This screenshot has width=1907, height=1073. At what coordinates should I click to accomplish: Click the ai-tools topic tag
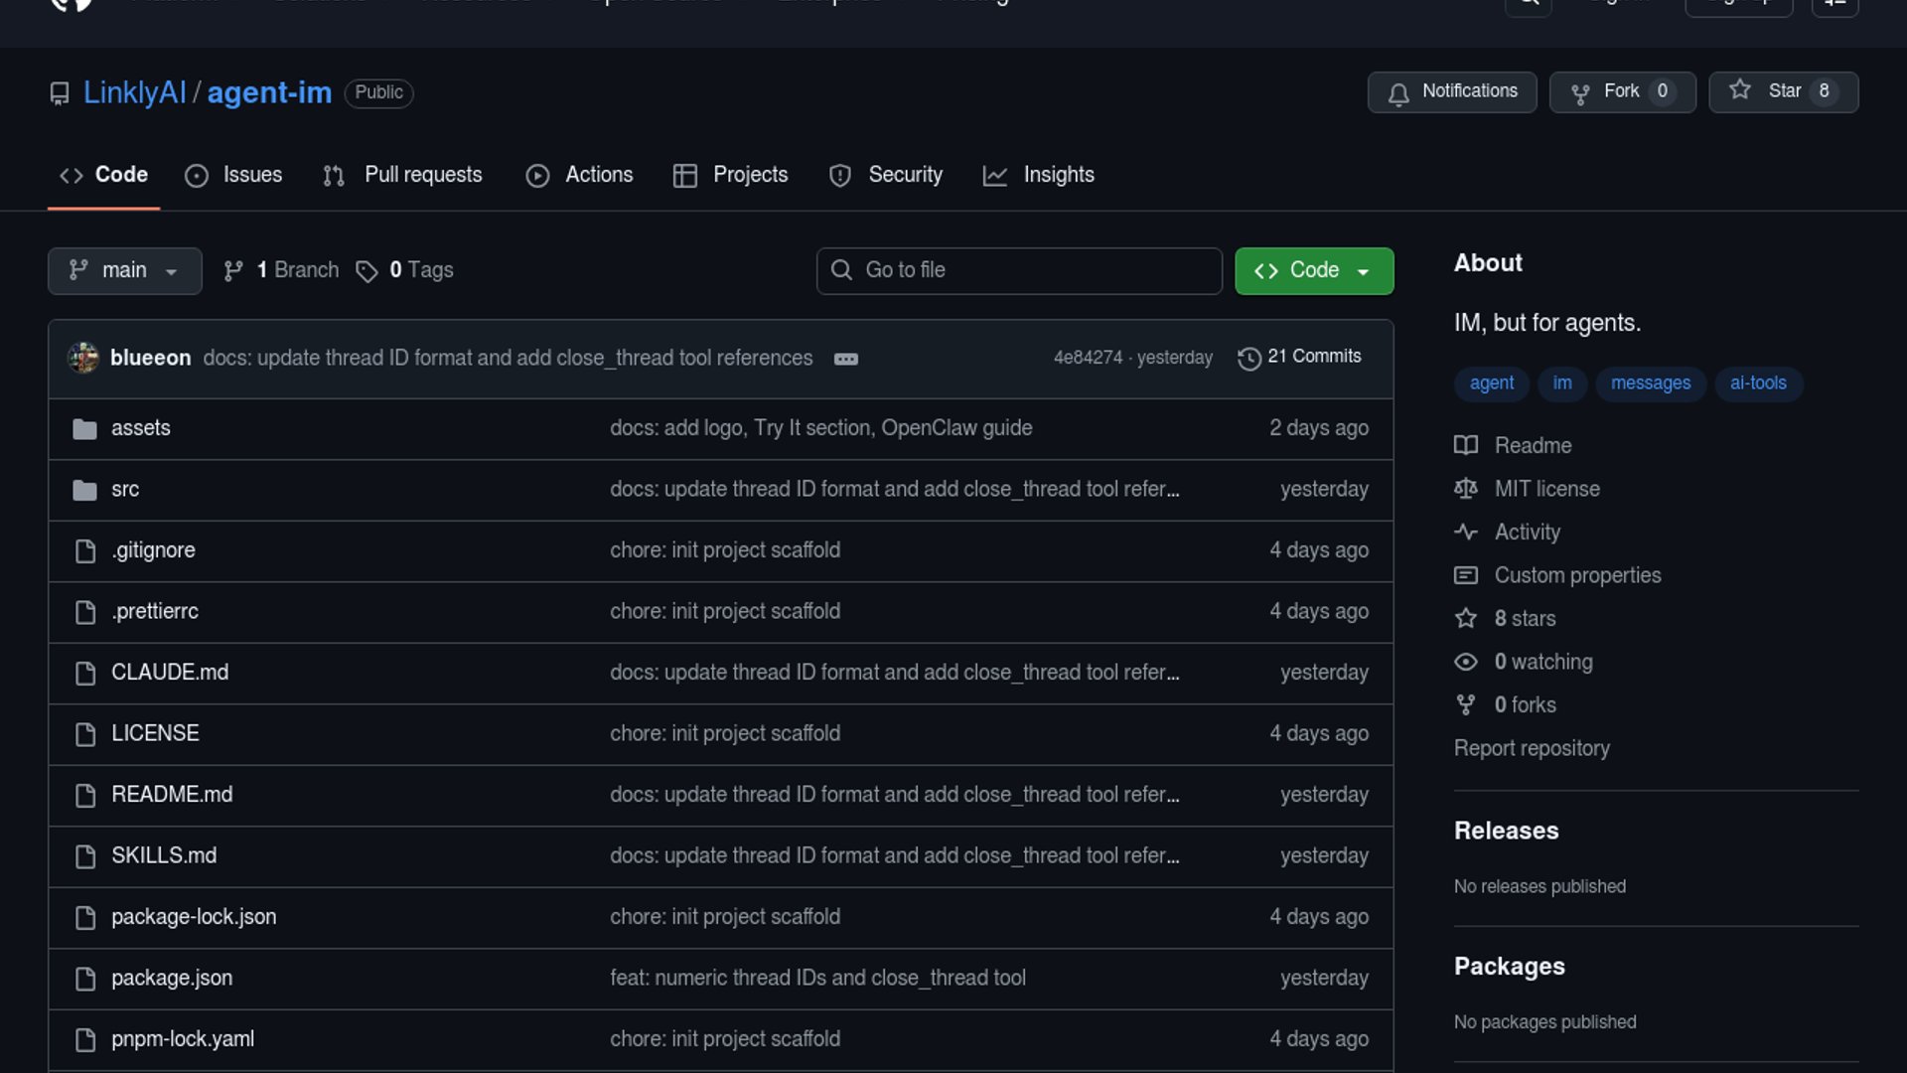1758,383
